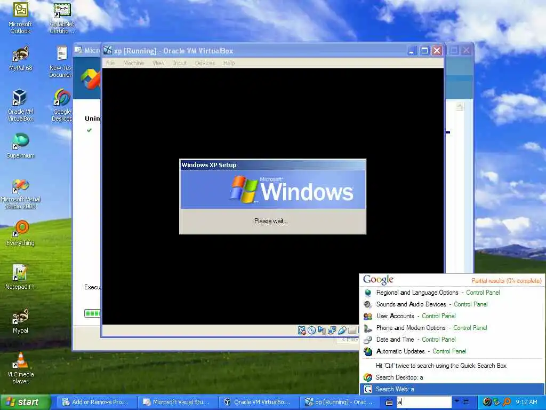The image size is (546, 410).
Task: Click the orange magnifier Everything tray icon
Action: (x=507, y=402)
